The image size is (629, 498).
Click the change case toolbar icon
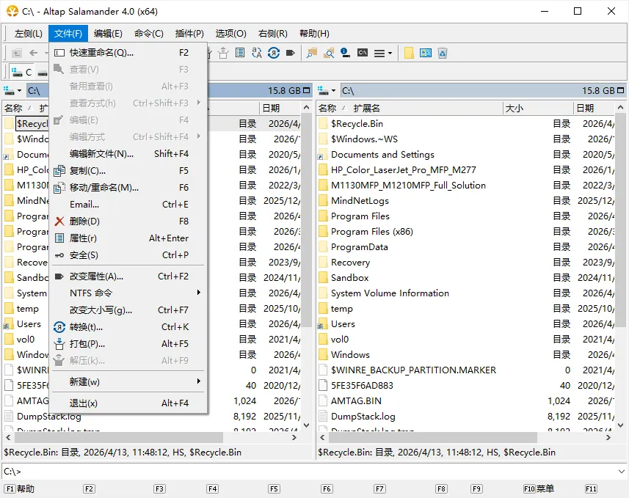click(x=257, y=53)
